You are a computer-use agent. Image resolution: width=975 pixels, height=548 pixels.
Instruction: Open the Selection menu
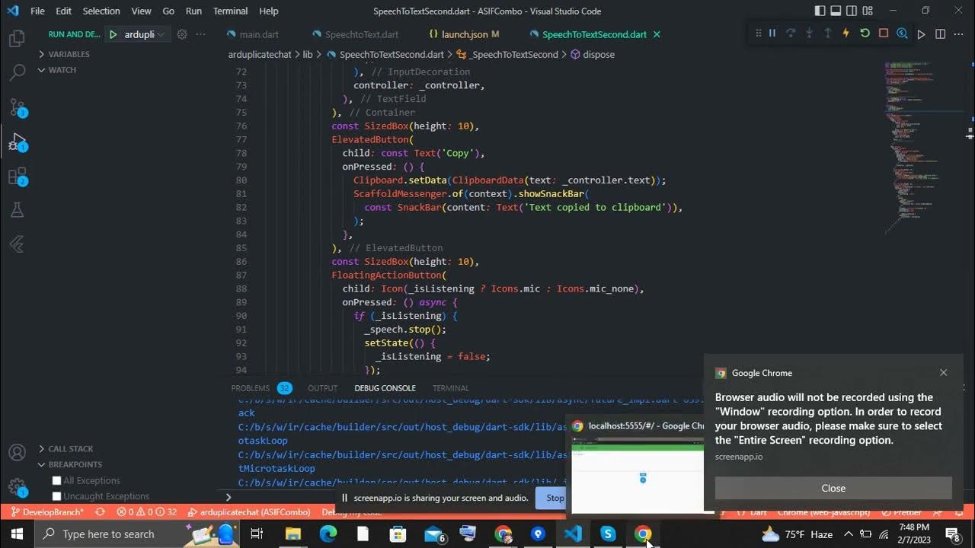pos(101,11)
